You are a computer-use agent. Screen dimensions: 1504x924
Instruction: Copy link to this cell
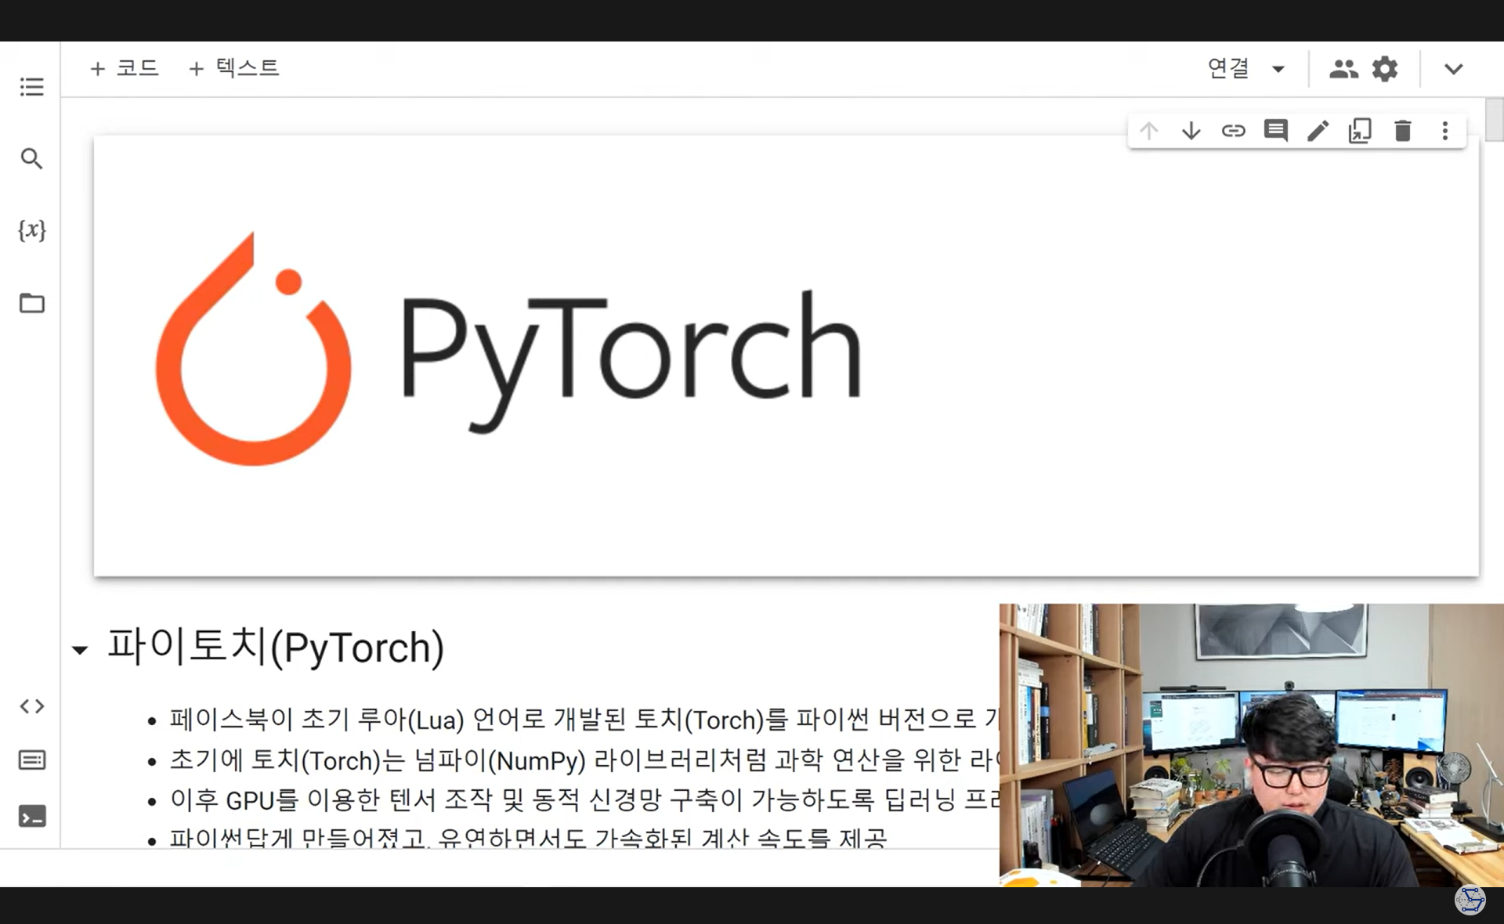[1233, 131]
